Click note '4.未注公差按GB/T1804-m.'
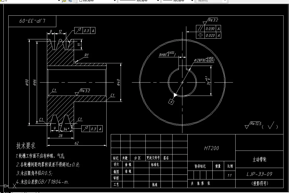Screen dimensions: 289x193 coord(42,182)
